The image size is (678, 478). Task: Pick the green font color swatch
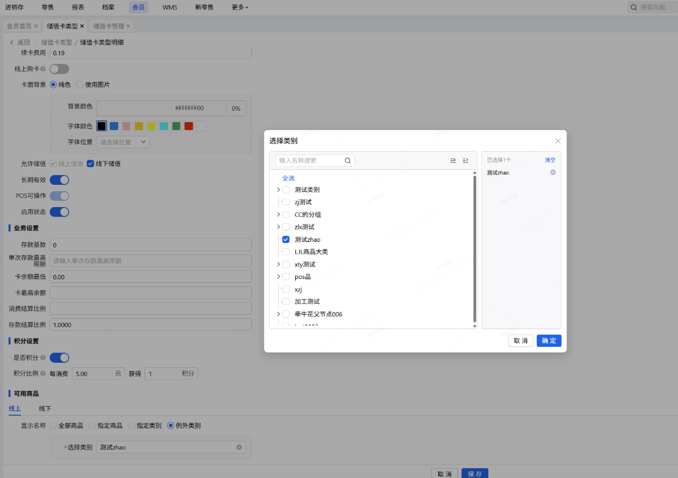(x=176, y=126)
